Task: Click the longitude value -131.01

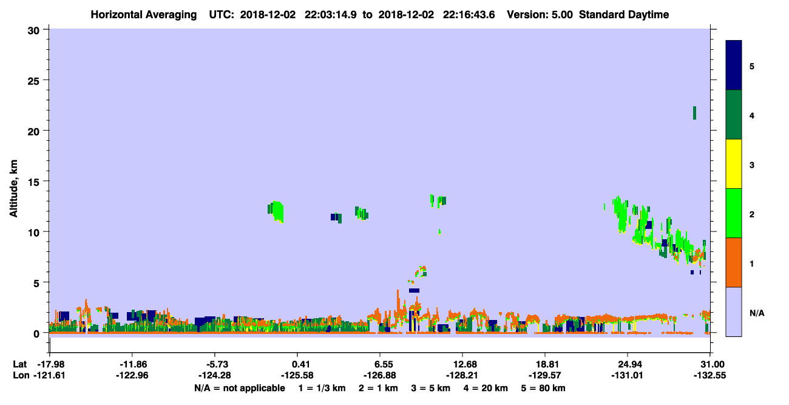Action: tap(628, 375)
